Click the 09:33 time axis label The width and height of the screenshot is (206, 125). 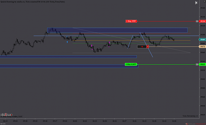(x=35, y=121)
